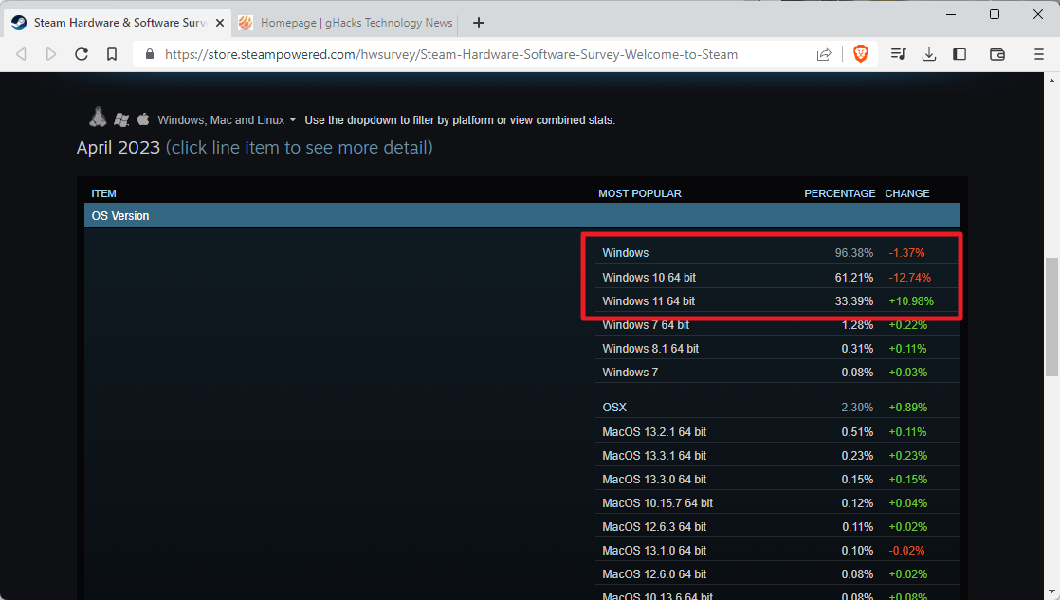Bookmark this page with bookmark icon

(x=112, y=54)
